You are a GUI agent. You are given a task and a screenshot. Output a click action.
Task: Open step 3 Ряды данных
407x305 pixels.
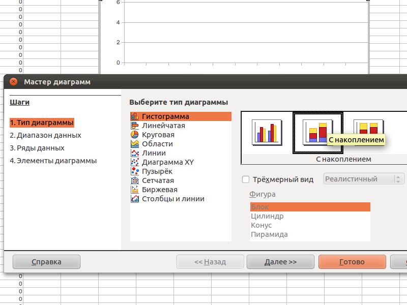[37, 148]
